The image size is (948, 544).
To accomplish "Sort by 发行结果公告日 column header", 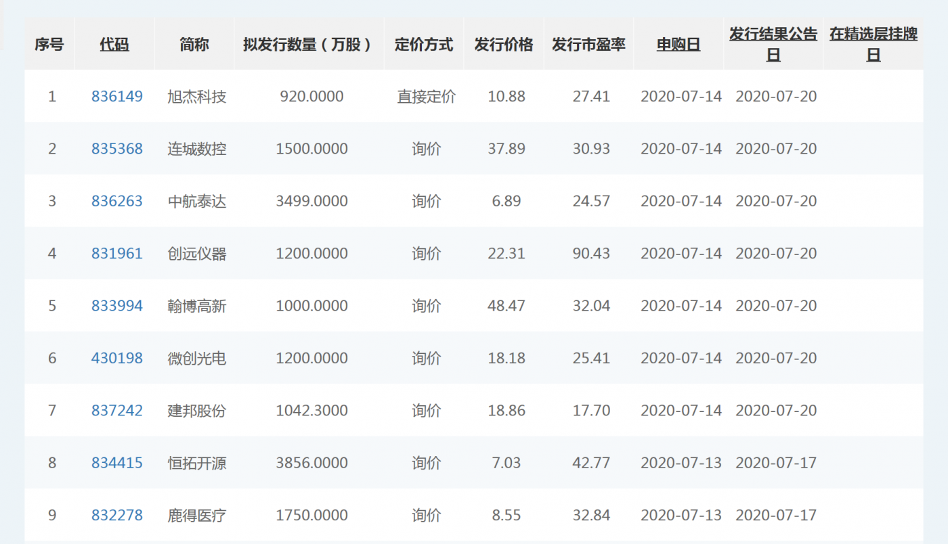I will 773,45.
